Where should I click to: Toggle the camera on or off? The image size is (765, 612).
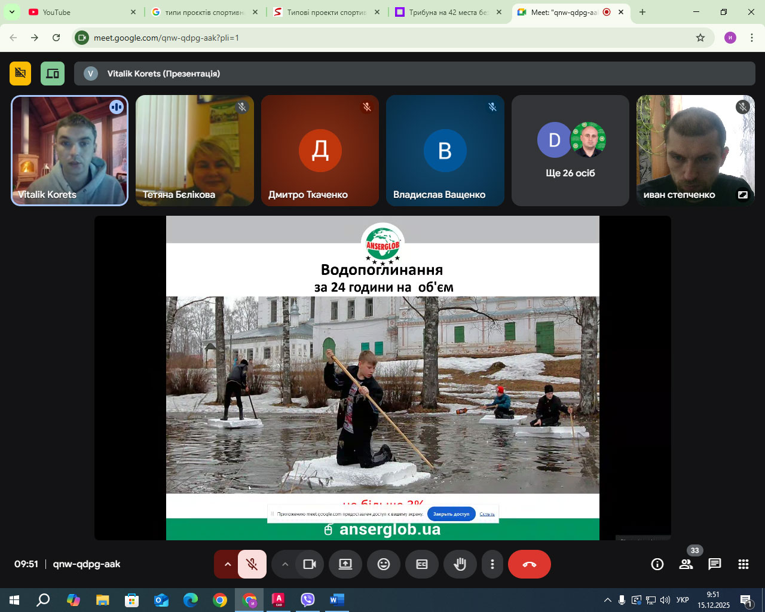[x=310, y=564]
